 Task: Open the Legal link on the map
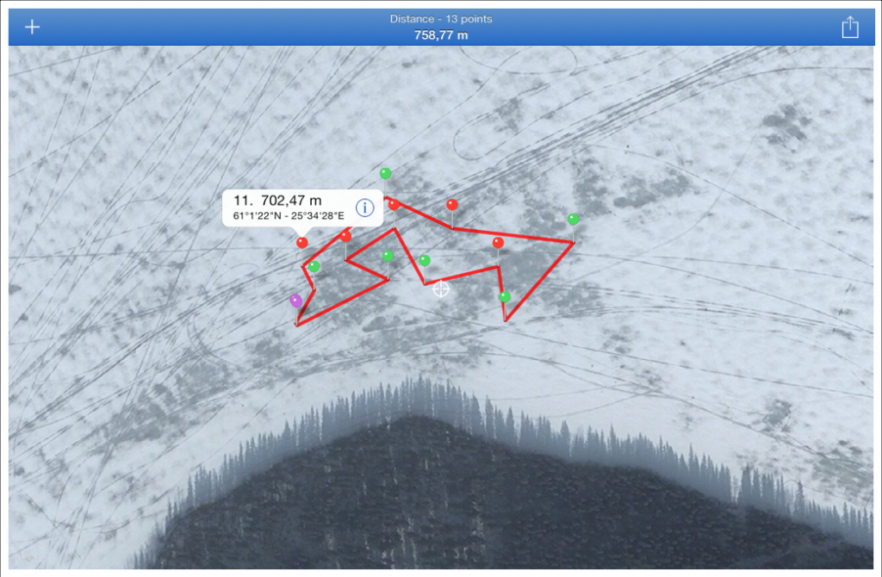[x=27, y=557]
